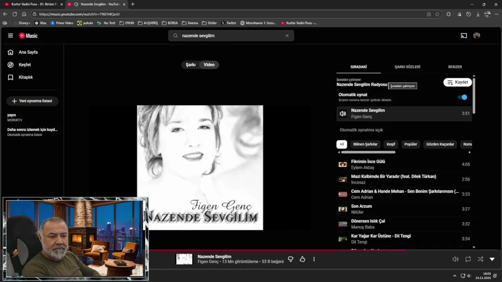Viewport: 502px width, 282px height.
Task: Save the queue with Kaydet button
Action: 458,82
